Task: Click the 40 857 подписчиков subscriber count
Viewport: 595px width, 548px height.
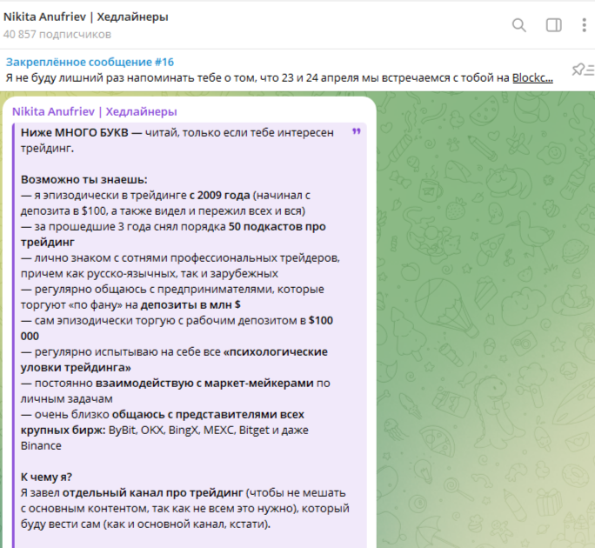Action: (57, 35)
